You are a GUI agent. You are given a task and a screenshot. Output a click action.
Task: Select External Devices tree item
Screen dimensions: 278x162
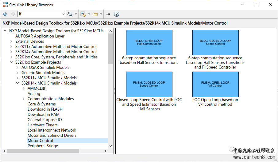[x=29, y=41]
